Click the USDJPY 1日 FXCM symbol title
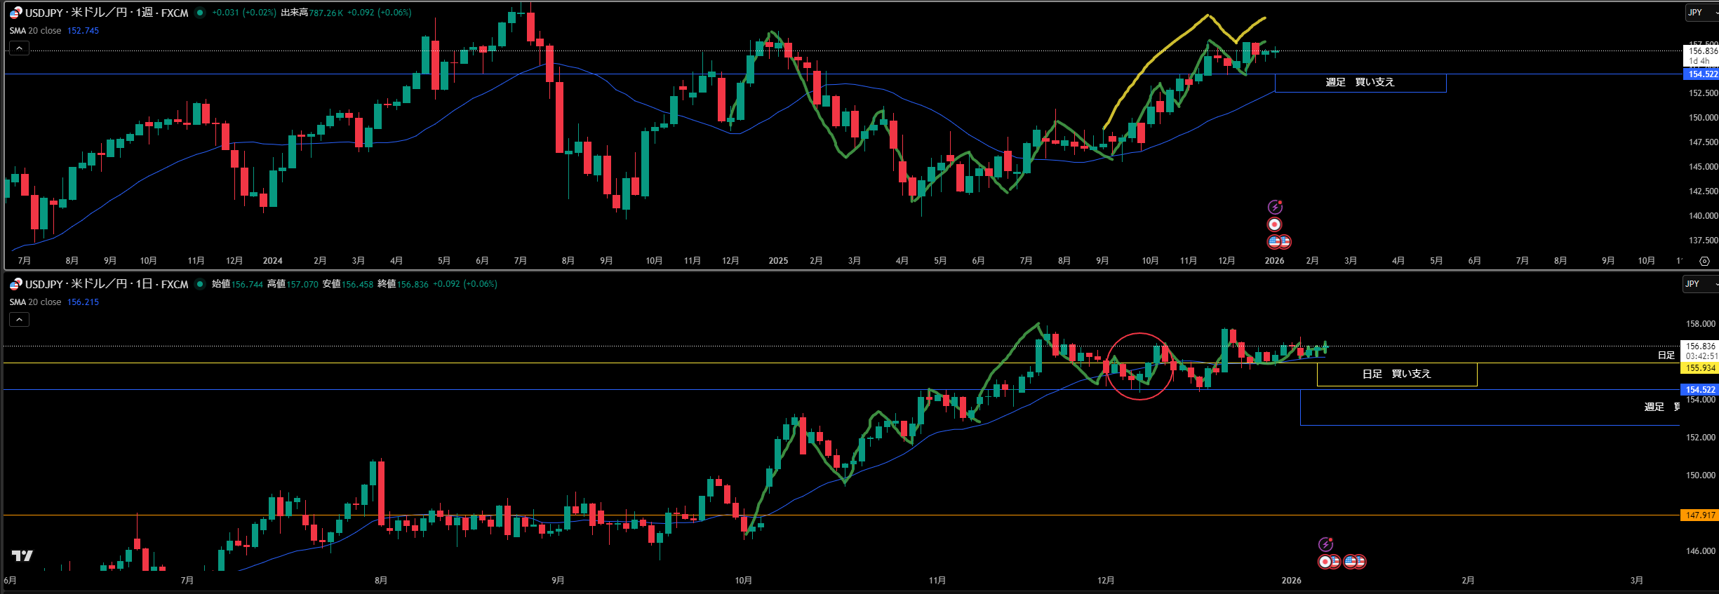 (107, 284)
